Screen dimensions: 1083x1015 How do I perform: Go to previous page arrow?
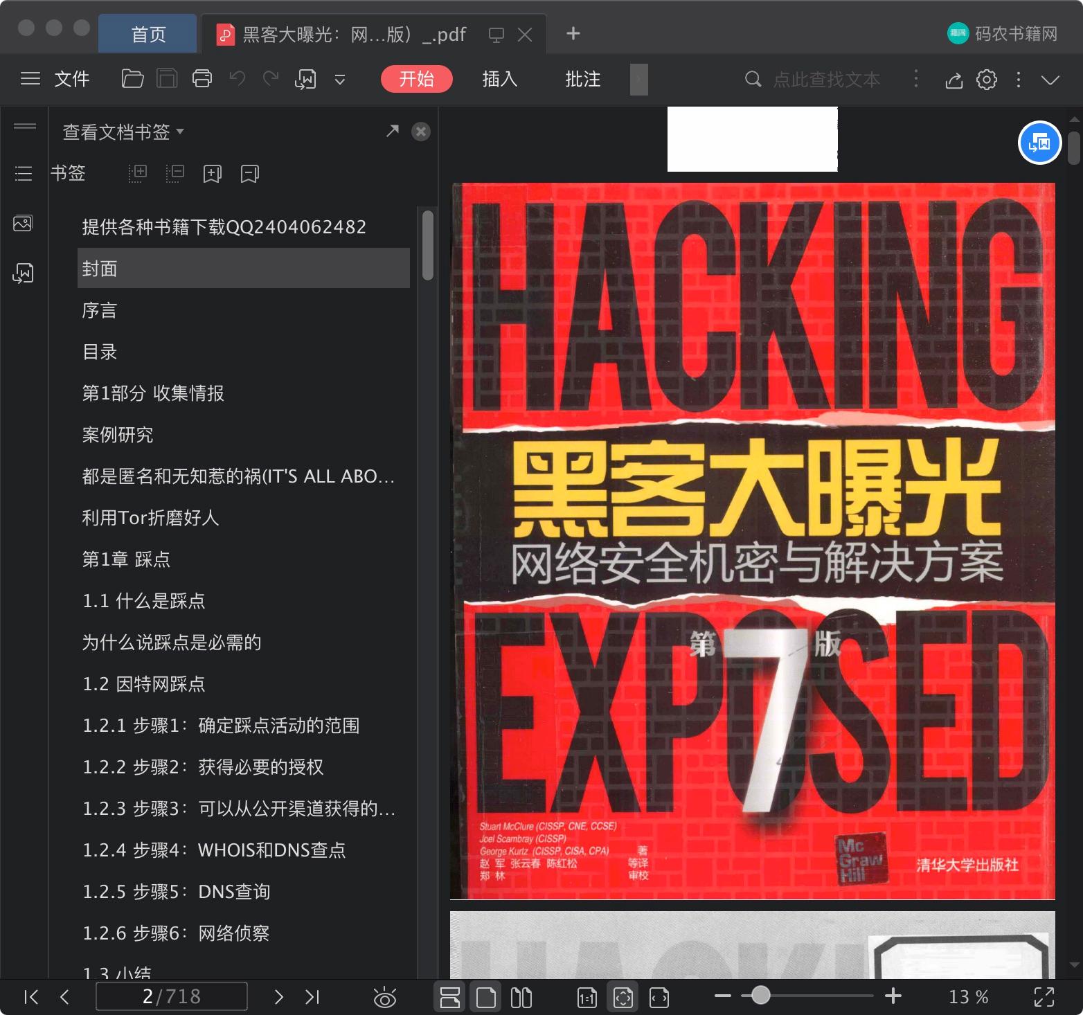pyautogui.click(x=64, y=997)
